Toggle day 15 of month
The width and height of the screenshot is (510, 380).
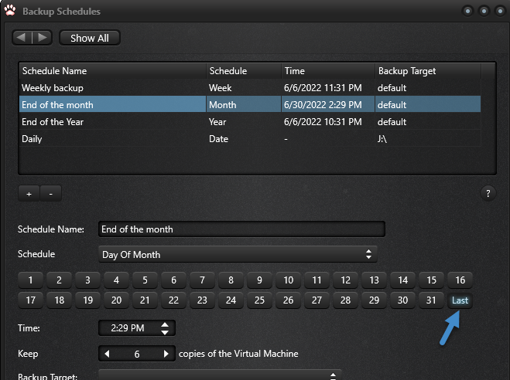click(x=431, y=280)
